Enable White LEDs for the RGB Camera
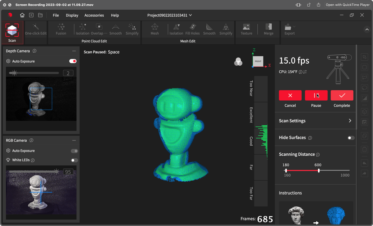Screen dimensions: 373x226 tap(74, 160)
